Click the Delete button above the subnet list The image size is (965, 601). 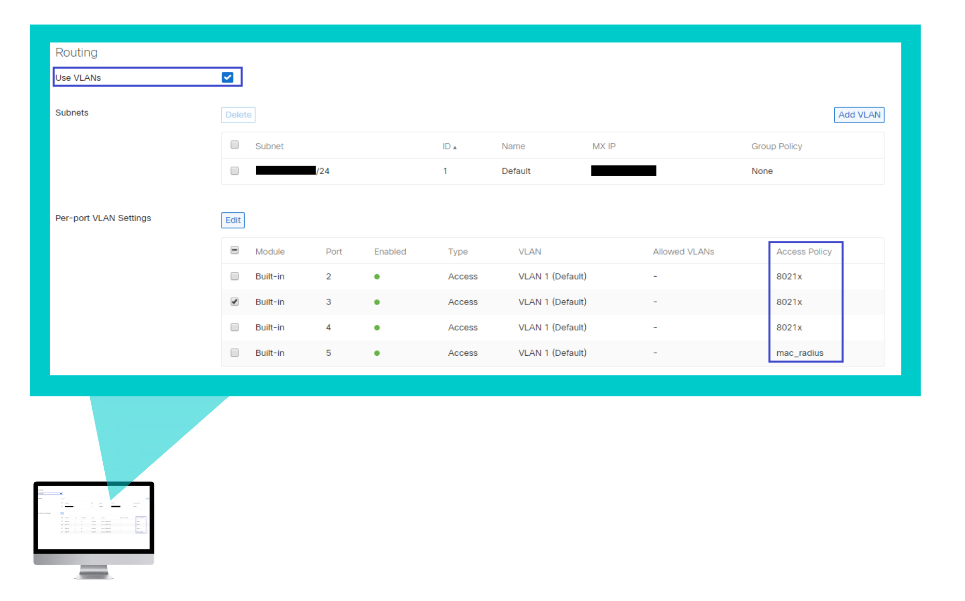238,114
